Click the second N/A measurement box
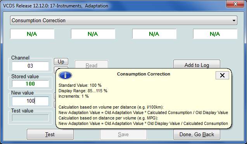Viewport: 247px width, 144px height. click(x=93, y=34)
